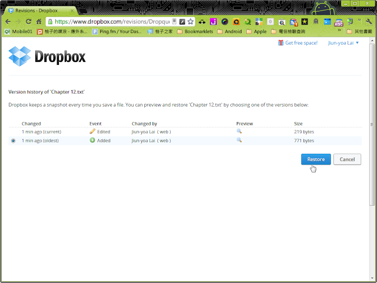The width and height of the screenshot is (377, 283).
Task: Follow the Get free space! link
Action: click(301, 43)
